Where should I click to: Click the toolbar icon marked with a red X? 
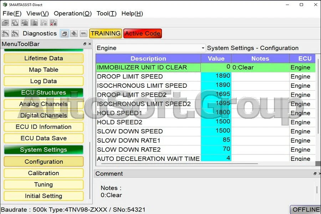pos(53,23)
